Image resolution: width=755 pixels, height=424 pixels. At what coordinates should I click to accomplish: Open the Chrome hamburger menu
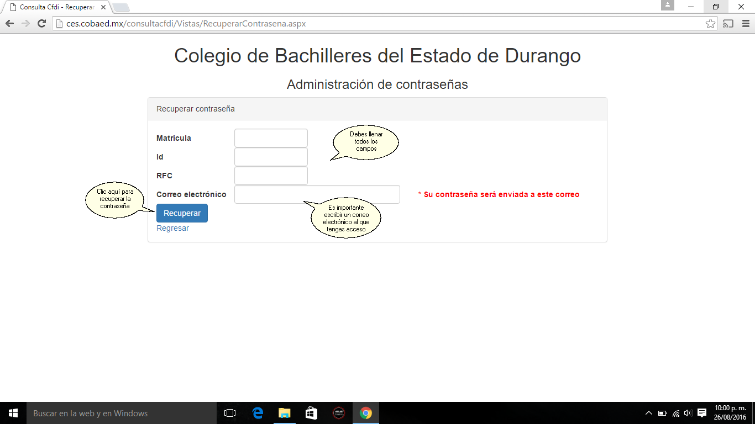(745, 24)
